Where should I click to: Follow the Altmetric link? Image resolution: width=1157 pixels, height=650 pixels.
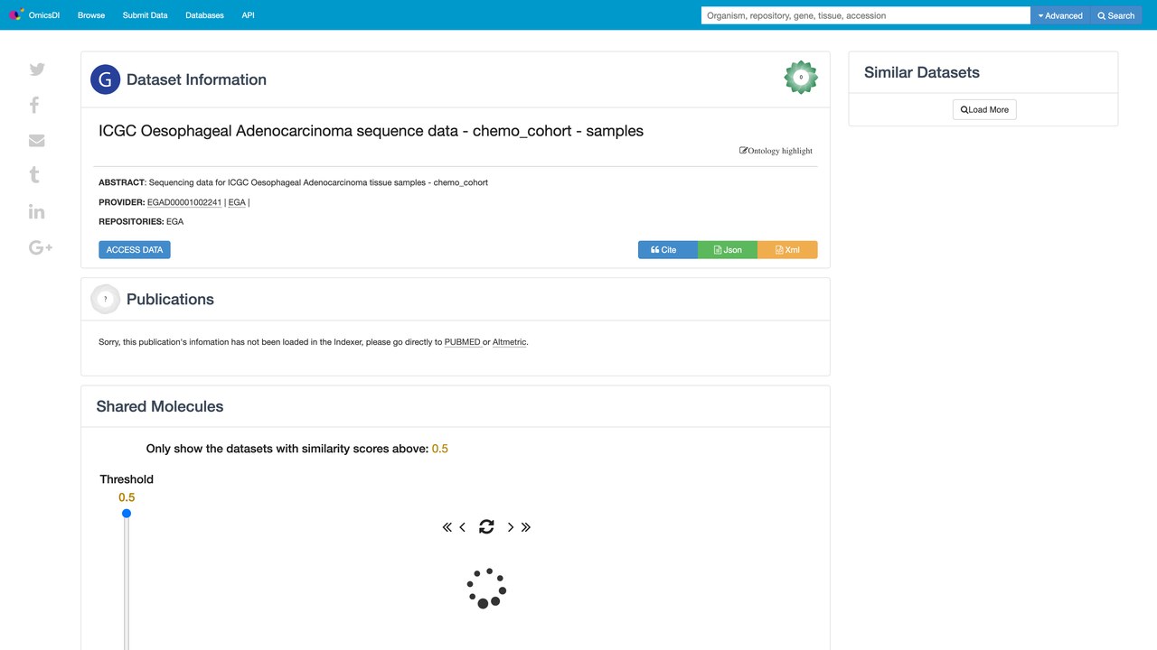point(509,342)
